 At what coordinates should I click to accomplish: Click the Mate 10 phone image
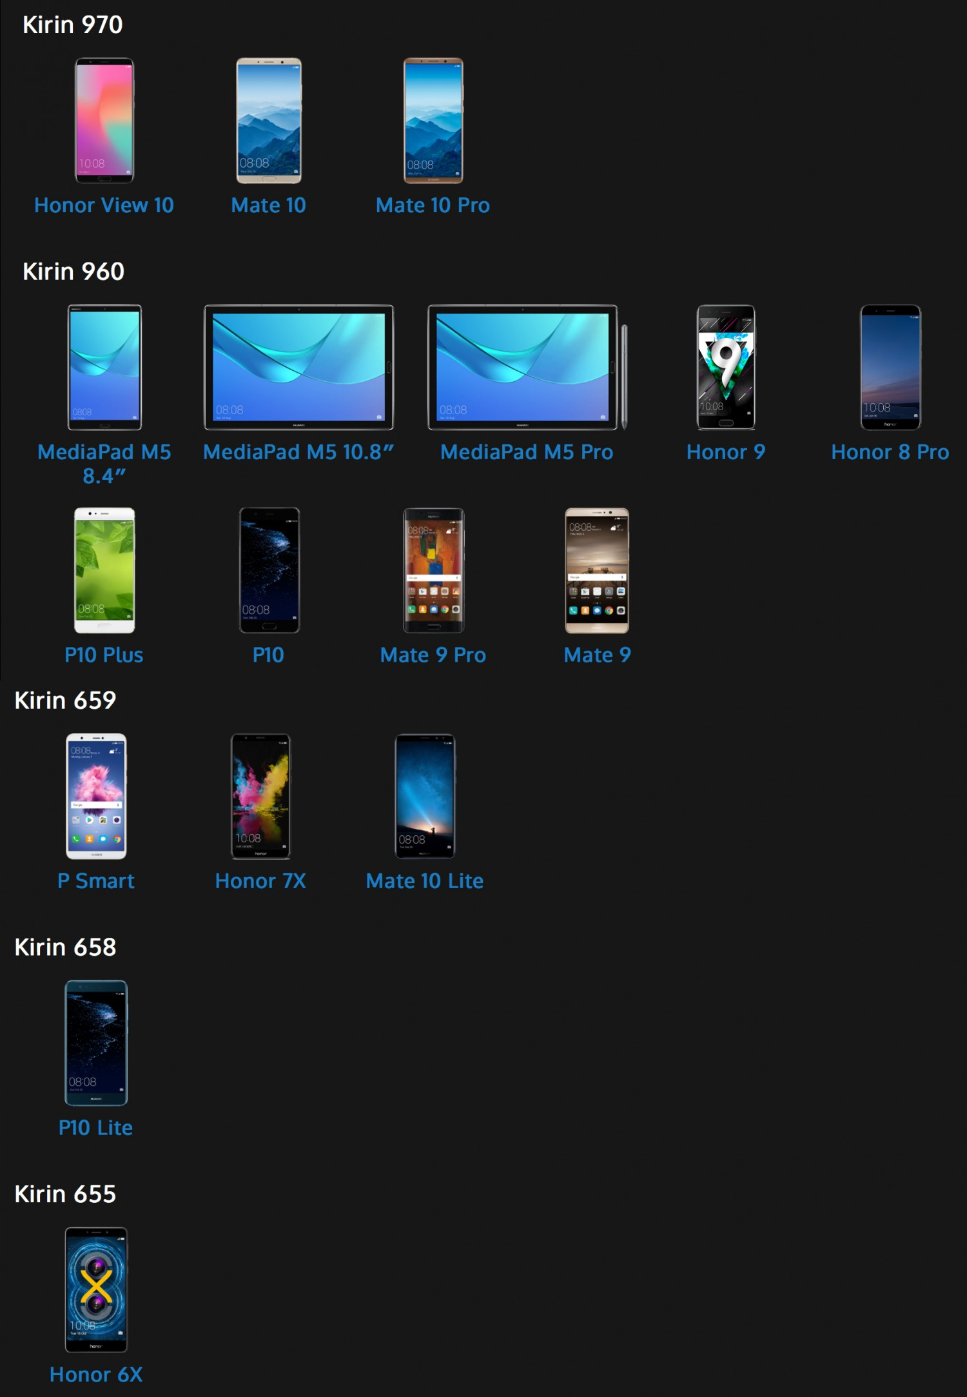coord(269,121)
